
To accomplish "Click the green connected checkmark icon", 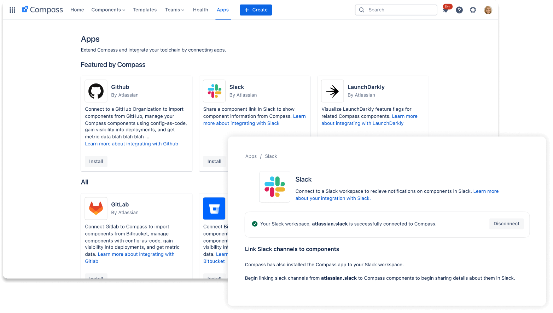I will tap(255, 224).
